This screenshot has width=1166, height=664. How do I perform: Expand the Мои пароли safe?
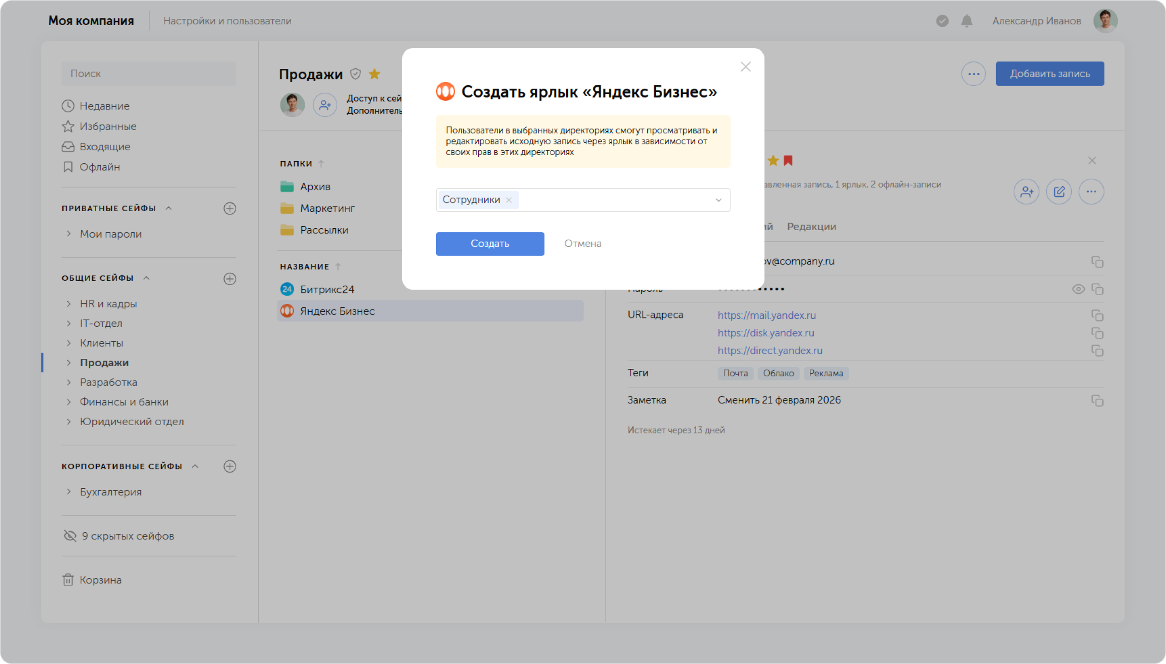69,234
